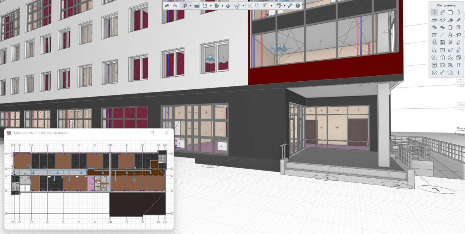Choose the Axis tool in Инструменты
This screenshot has width=465, height=234.
[443, 12]
